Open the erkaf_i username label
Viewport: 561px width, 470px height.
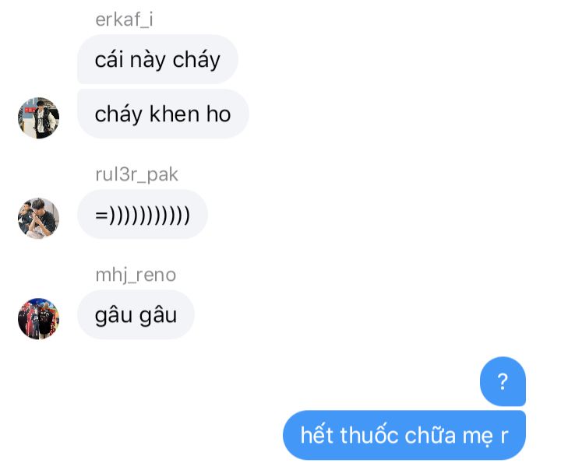click(x=124, y=19)
